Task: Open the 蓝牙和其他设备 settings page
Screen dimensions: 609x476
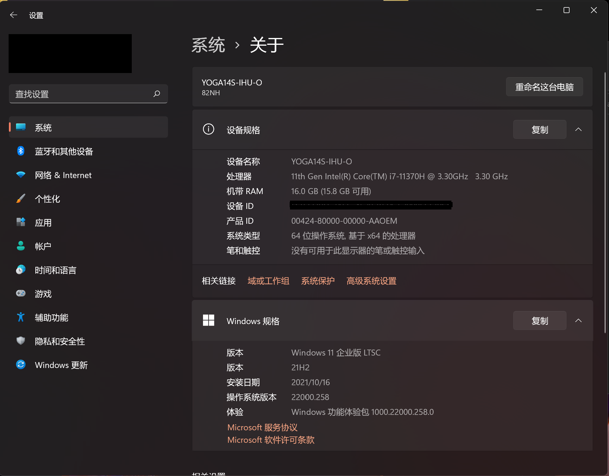Action: point(88,151)
